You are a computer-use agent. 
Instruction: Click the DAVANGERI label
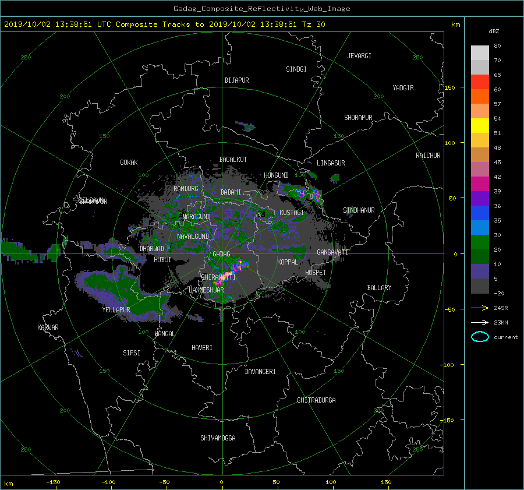260,372
